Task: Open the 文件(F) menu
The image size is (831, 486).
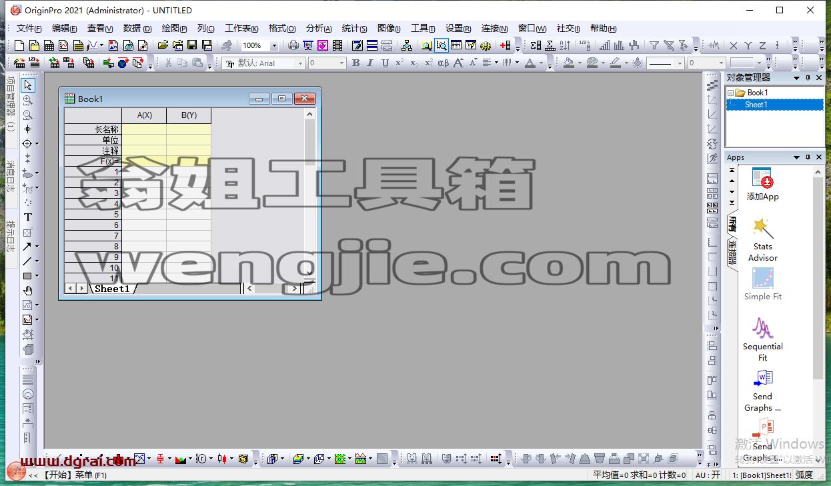Action: point(29,28)
